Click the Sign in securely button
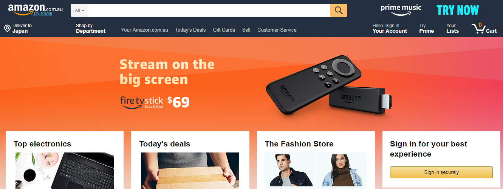Viewport: 503px width, 189px height. 441,172
